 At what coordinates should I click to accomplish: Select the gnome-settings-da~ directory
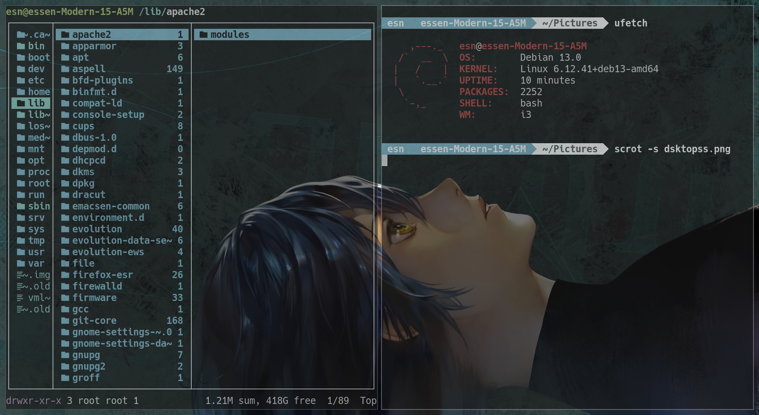point(122,344)
